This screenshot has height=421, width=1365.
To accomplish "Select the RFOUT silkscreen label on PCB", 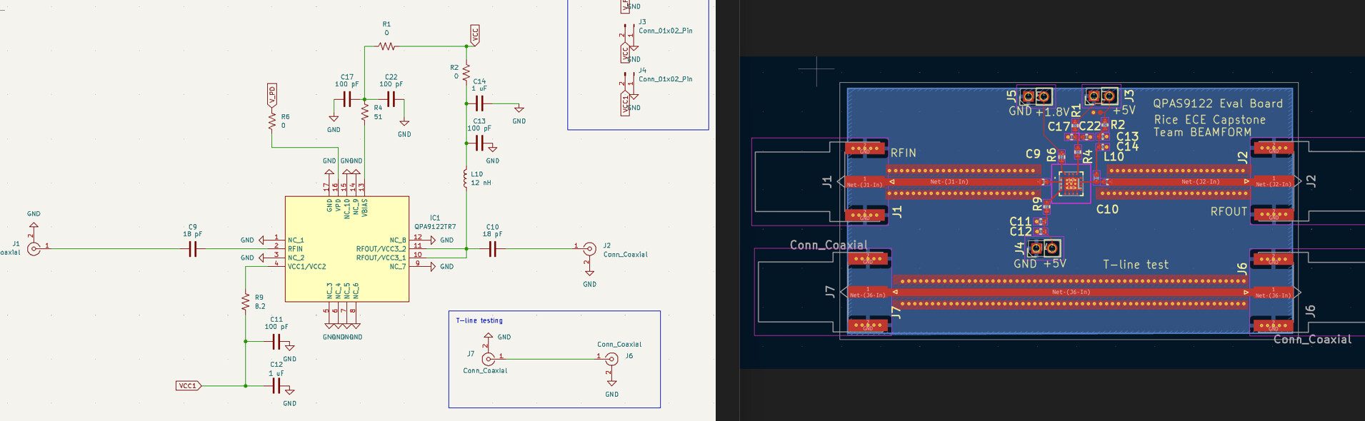I will click(1229, 212).
